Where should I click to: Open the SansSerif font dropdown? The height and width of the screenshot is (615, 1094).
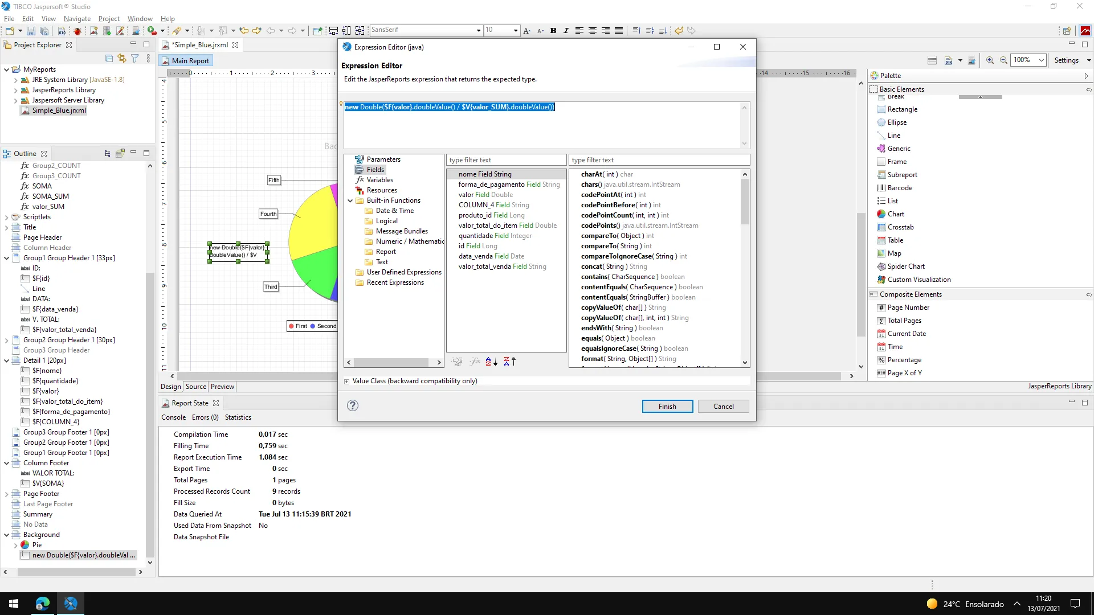(x=478, y=31)
